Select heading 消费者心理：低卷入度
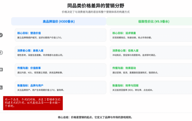Viewport: 192px width, 121px height. tap(126, 50)
